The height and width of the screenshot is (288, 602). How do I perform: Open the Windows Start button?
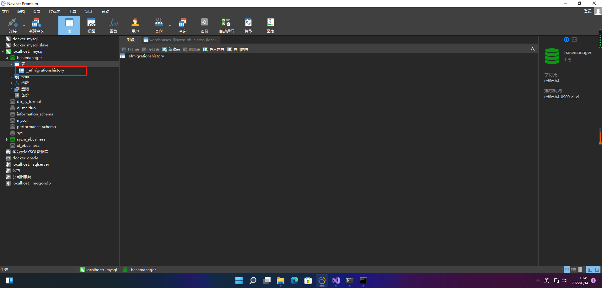click(239, 280)
